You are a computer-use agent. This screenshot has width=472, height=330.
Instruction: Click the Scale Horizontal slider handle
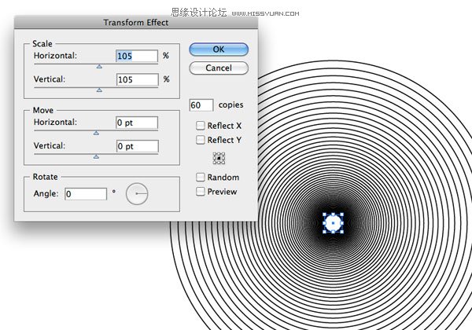[x=99, y=67]
